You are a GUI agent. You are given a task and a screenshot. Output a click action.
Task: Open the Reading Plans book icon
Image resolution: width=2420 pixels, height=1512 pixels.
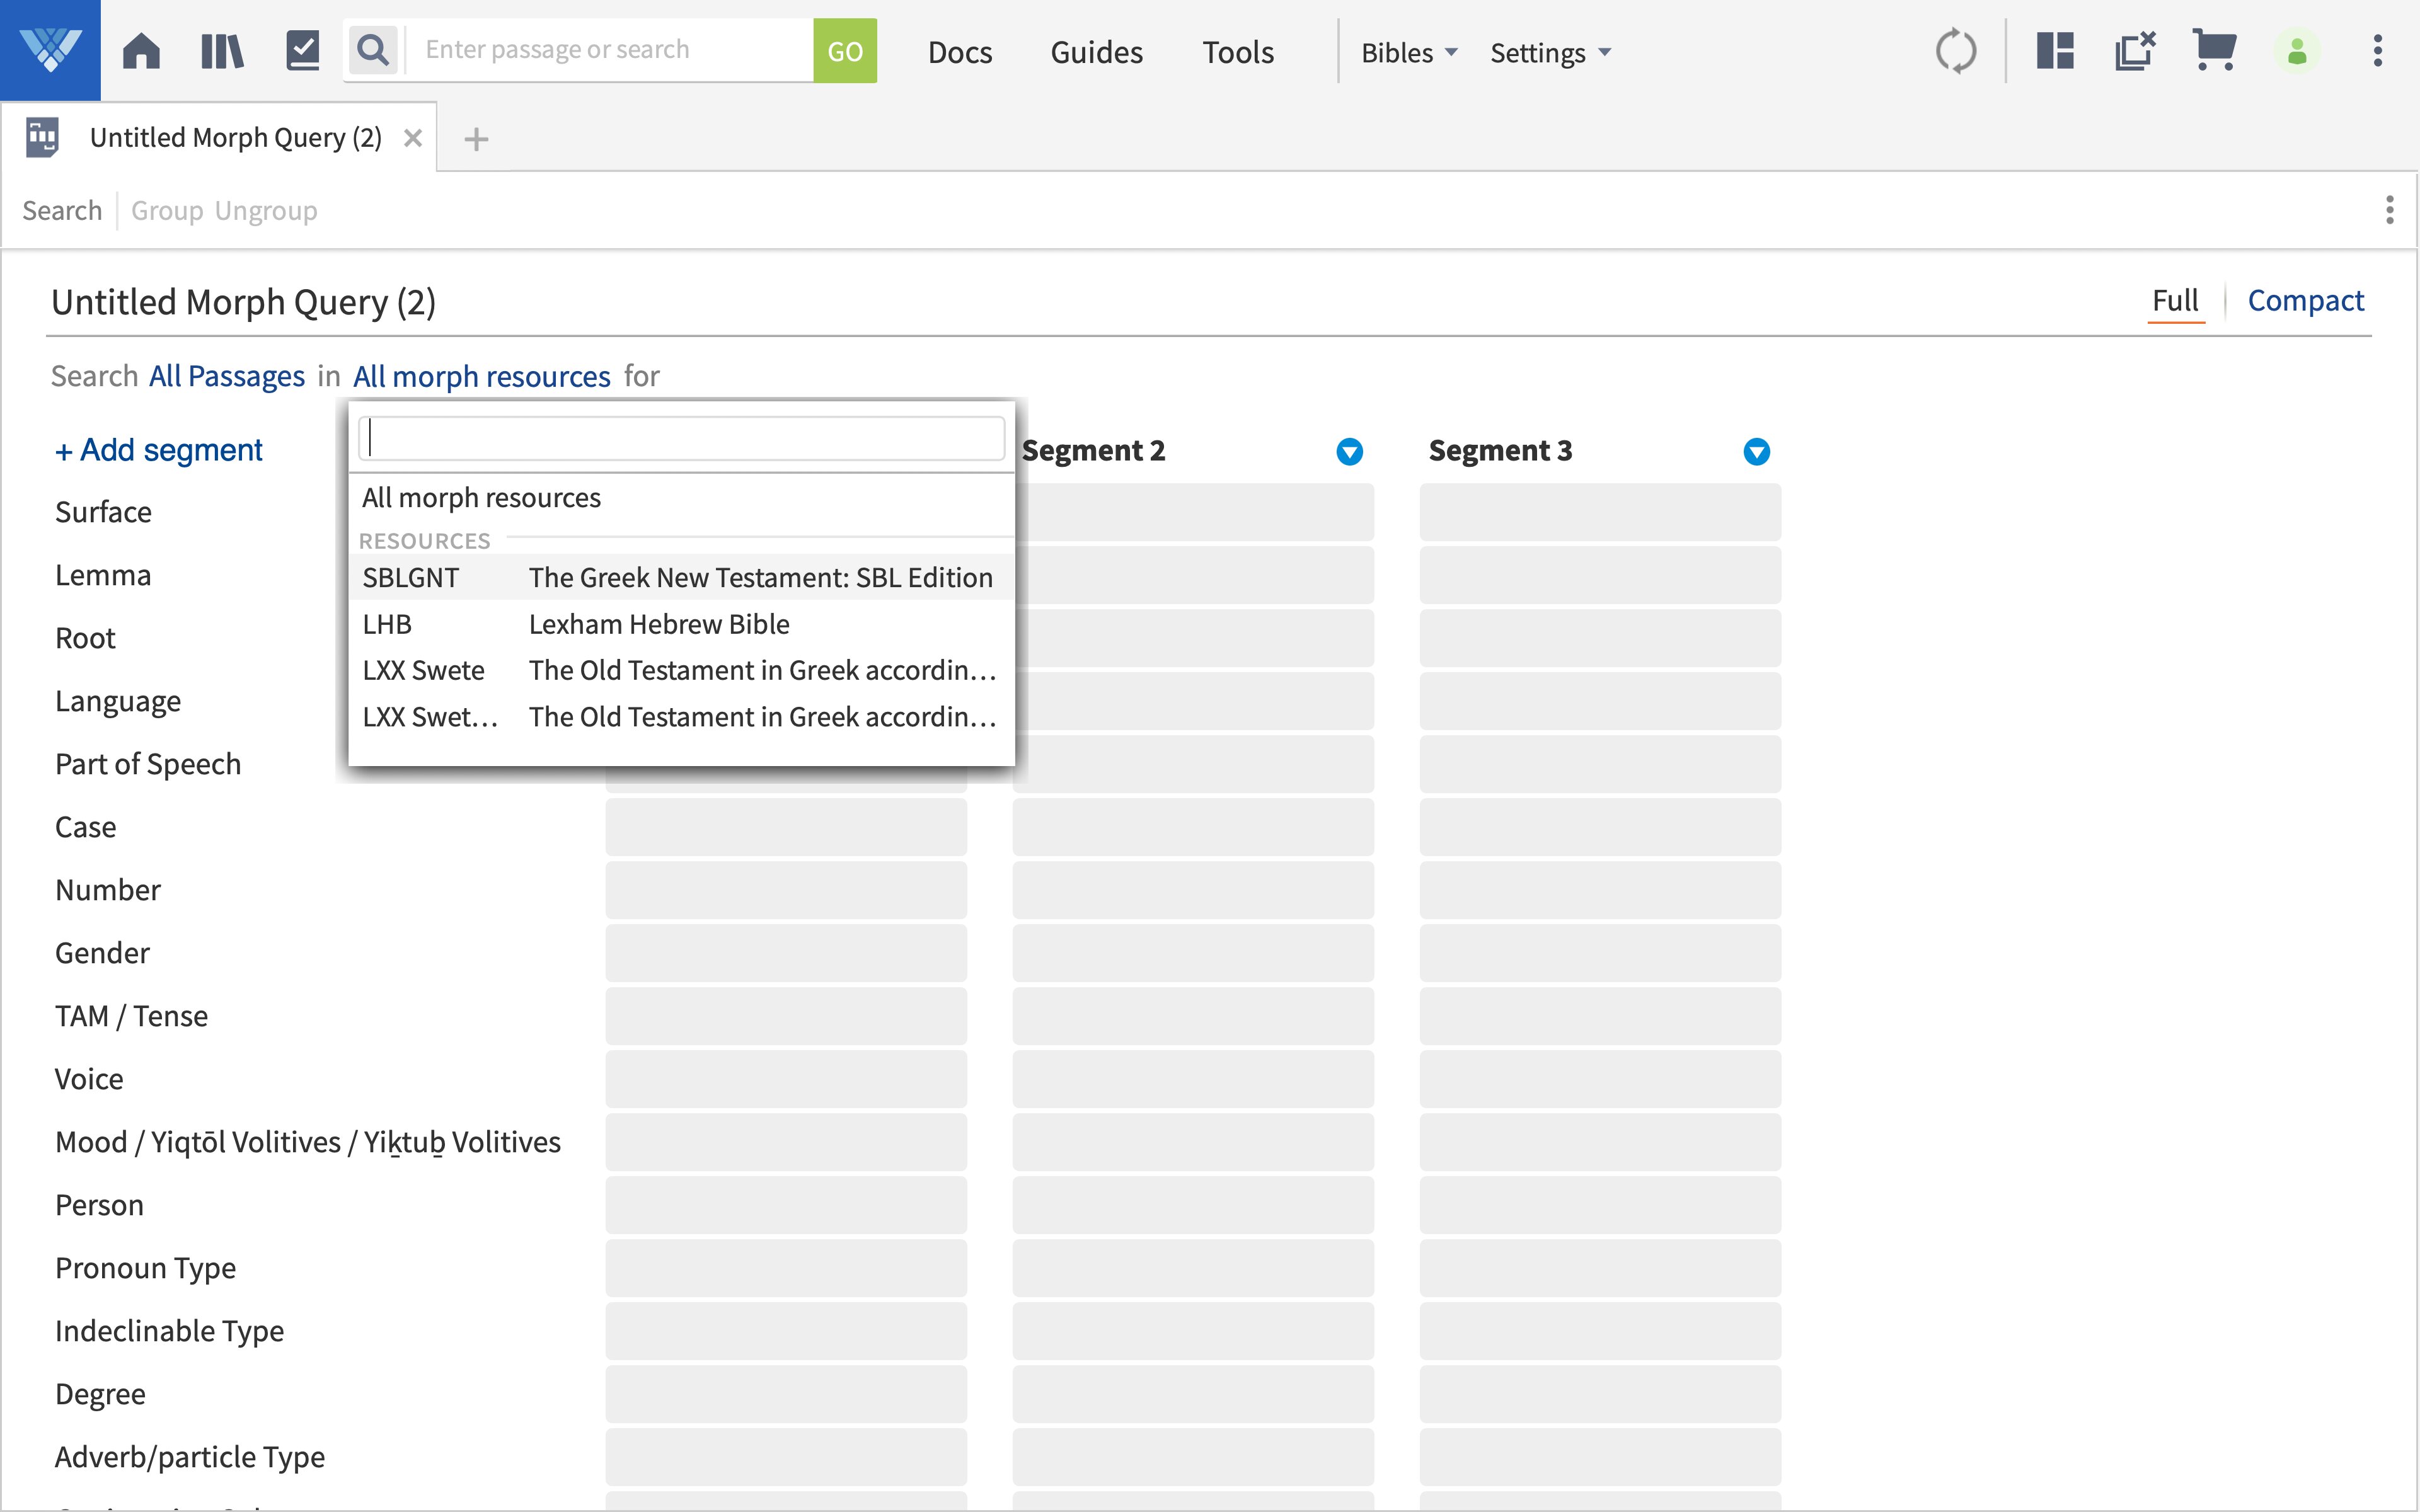(300, 48)
